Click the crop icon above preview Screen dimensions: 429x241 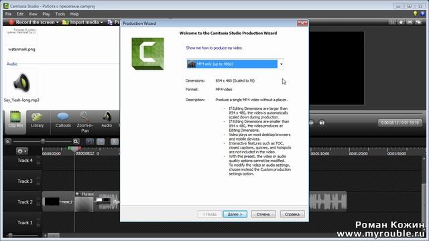392,22
